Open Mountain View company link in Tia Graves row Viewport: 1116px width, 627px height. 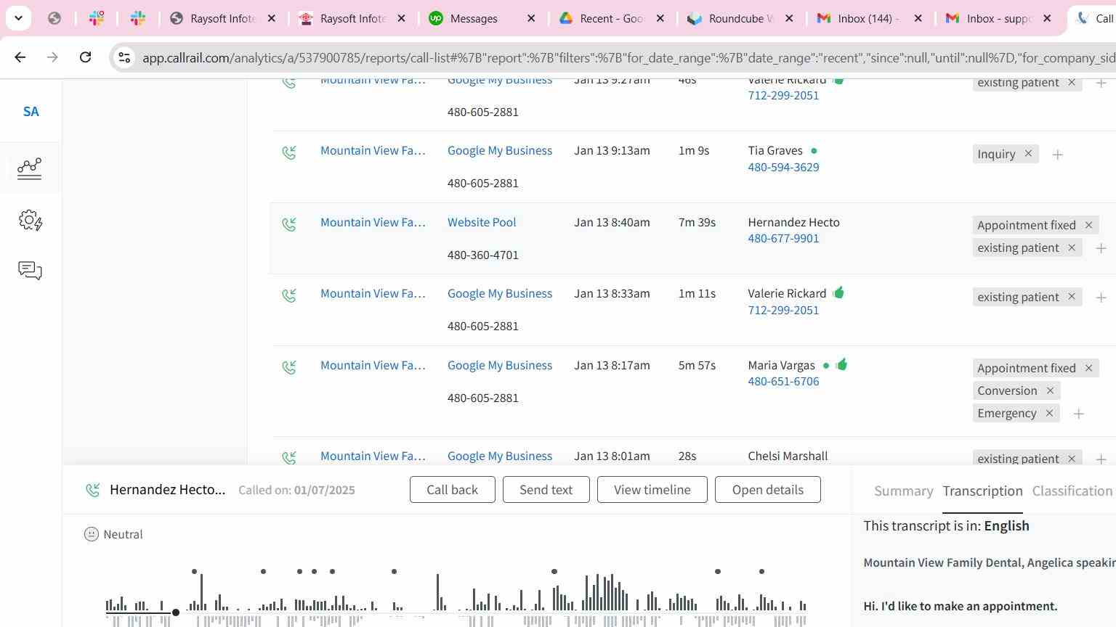pos(373,150)
